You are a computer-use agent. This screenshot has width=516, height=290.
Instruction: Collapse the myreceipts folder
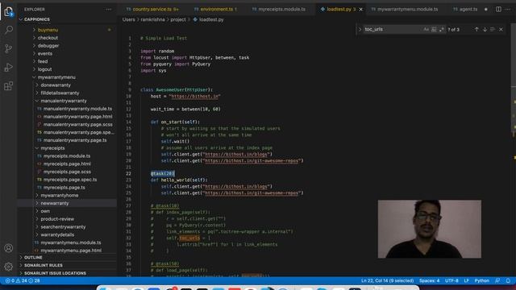tap(52, 148)
